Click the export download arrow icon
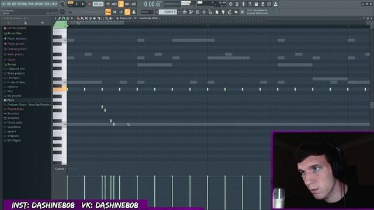Image resolution: width=374 pixels, height=210 pixels. pyautogui.click(x=275, y=4)
